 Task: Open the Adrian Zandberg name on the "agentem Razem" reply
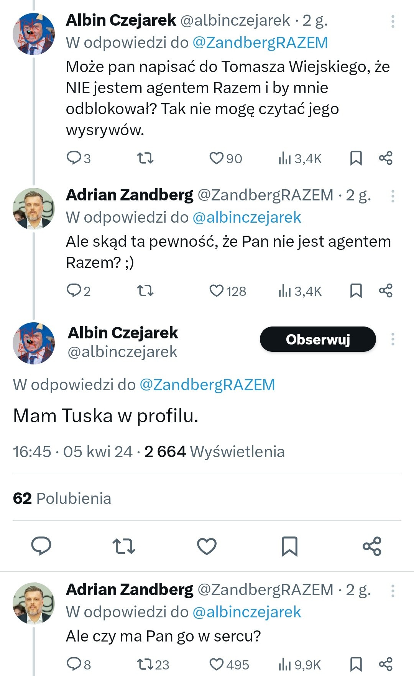coord(130,195)
